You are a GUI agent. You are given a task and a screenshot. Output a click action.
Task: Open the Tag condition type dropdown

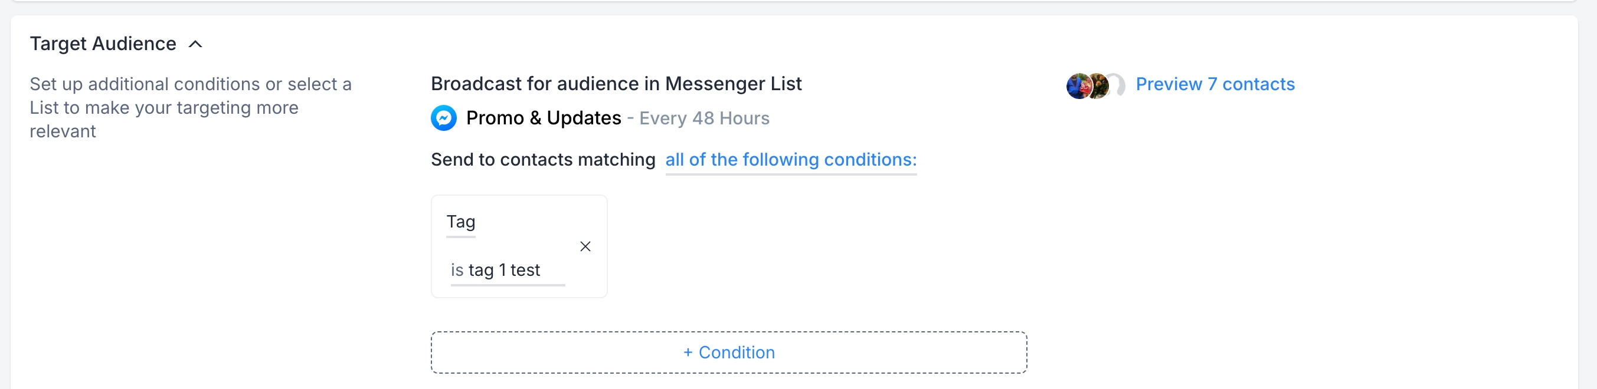click(x=460, y=222)
